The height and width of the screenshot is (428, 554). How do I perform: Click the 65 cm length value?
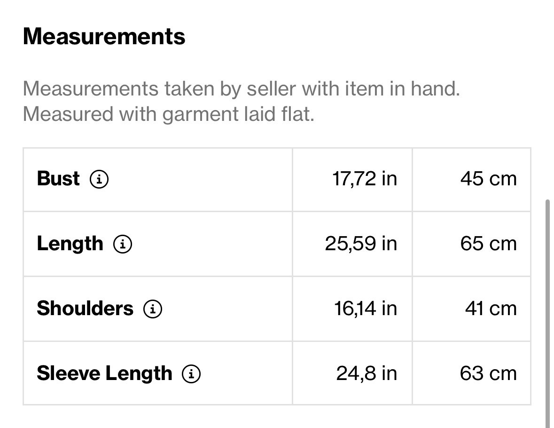(x=488, y=244)
